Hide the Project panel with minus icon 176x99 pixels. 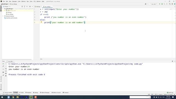coord(32,7)
